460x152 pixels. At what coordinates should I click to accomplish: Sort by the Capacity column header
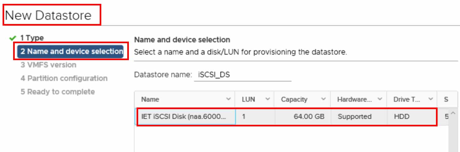[294, 100]
